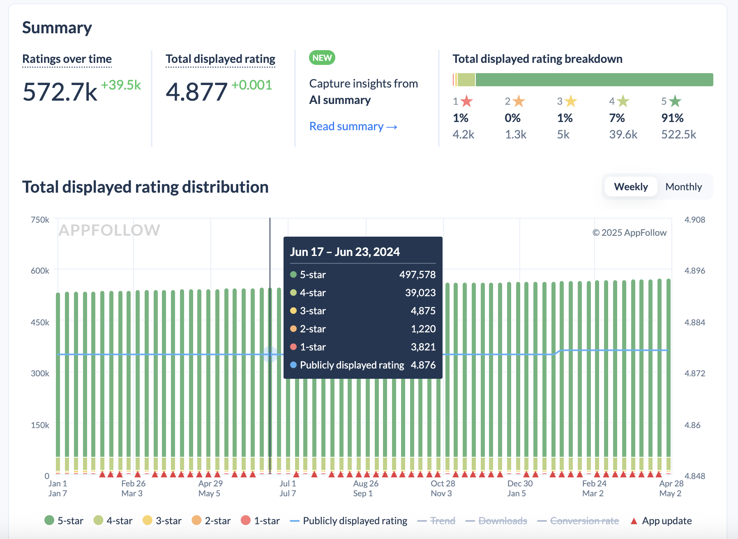Click the yellow 3-star icon in breakdown
Image resolution: width=738 pixels, height=539 pixels.
tap(571, 101)
